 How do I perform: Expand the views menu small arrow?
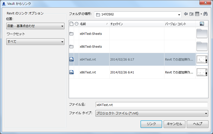pyautogui.click(x=201, y=14)
